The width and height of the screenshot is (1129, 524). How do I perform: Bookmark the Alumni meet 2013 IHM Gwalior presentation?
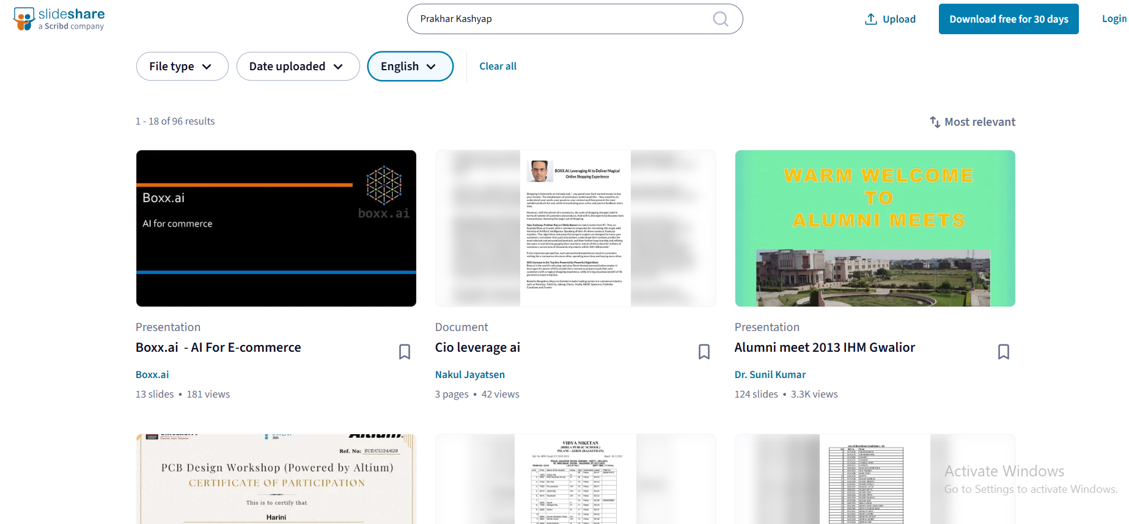[x=1004, y=352]
